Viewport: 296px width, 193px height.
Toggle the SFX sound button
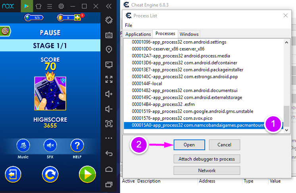50,145
